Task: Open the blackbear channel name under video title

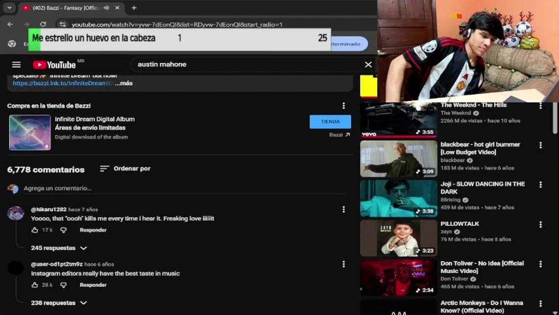Action: point(453,160)
